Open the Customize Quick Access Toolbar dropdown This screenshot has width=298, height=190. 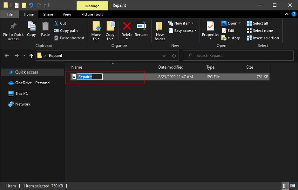45,6
